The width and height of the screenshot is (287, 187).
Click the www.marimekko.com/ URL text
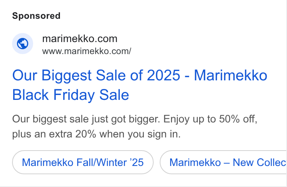87,51
